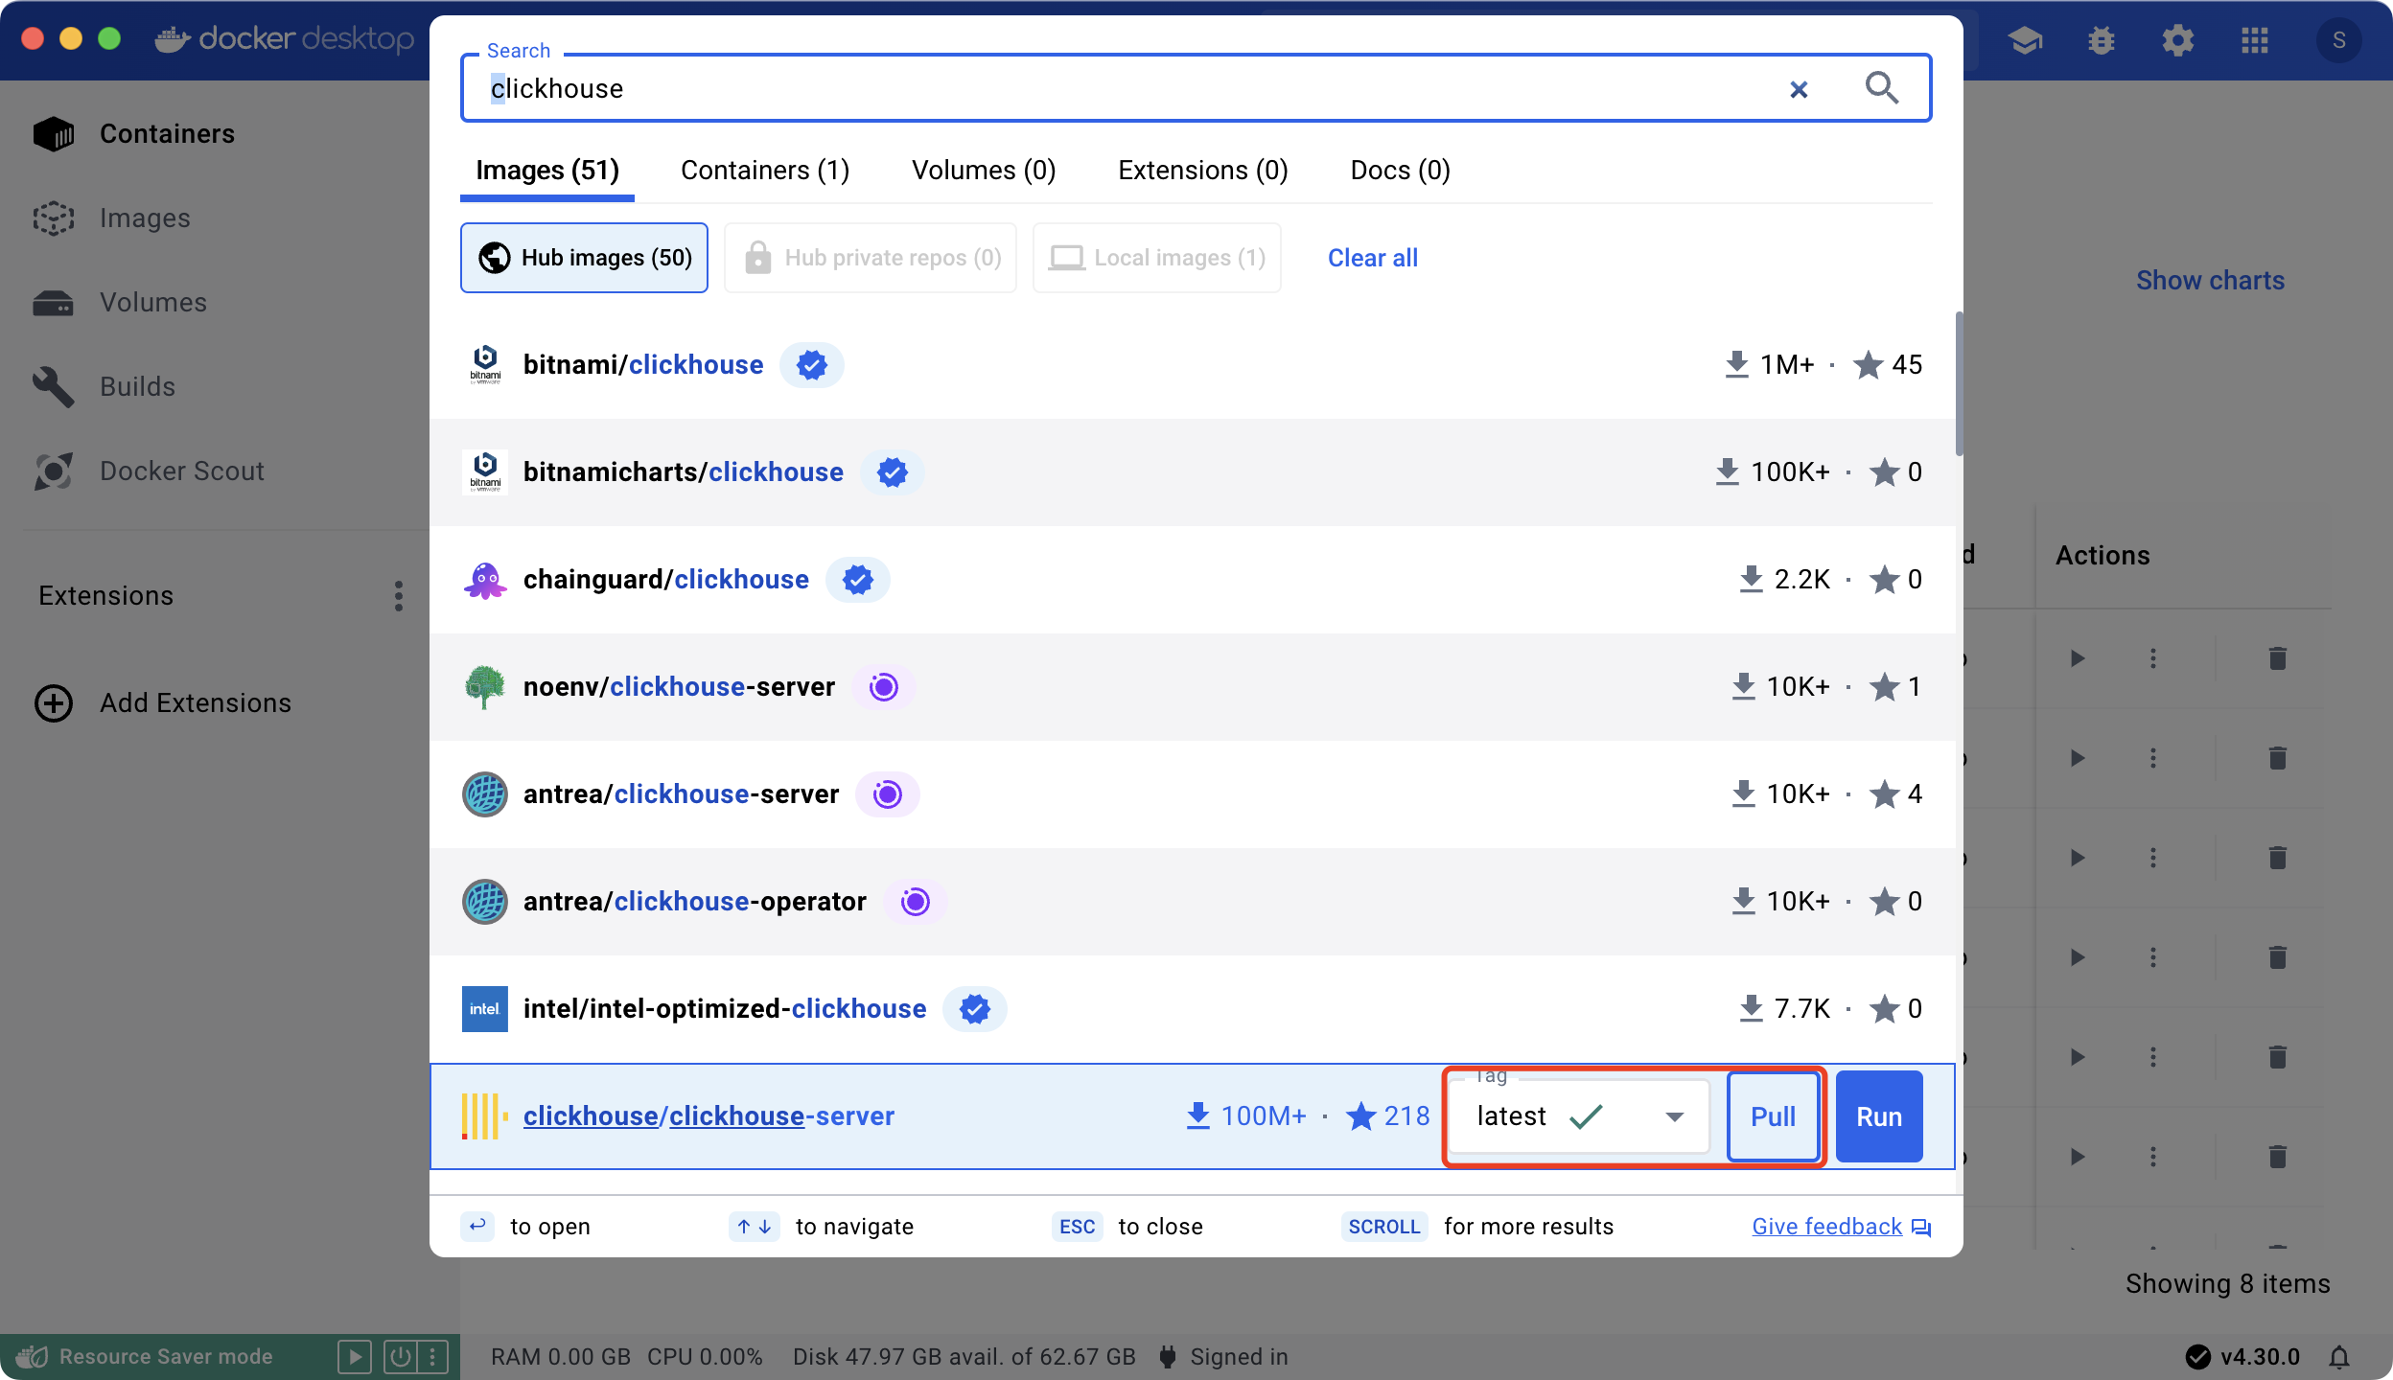Click verified badge next to intel-optimized-clickhouse

pyautogui.click(x=975, y=1009)
